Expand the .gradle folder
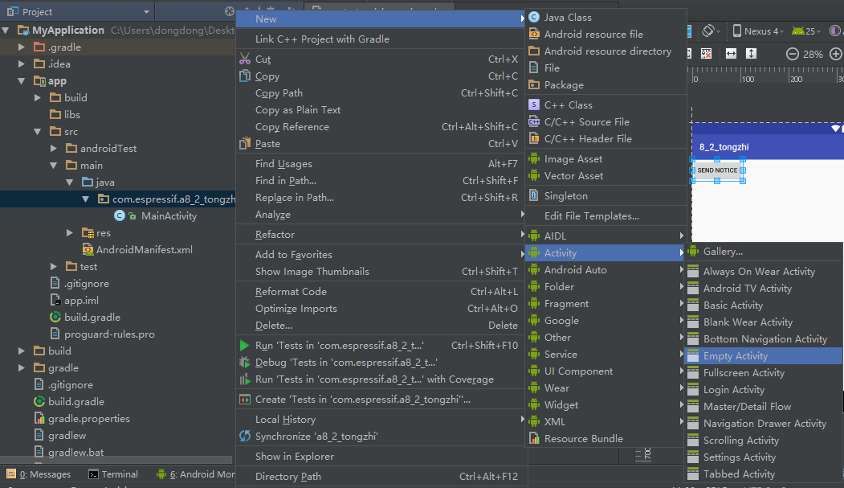 coord(22,47)
